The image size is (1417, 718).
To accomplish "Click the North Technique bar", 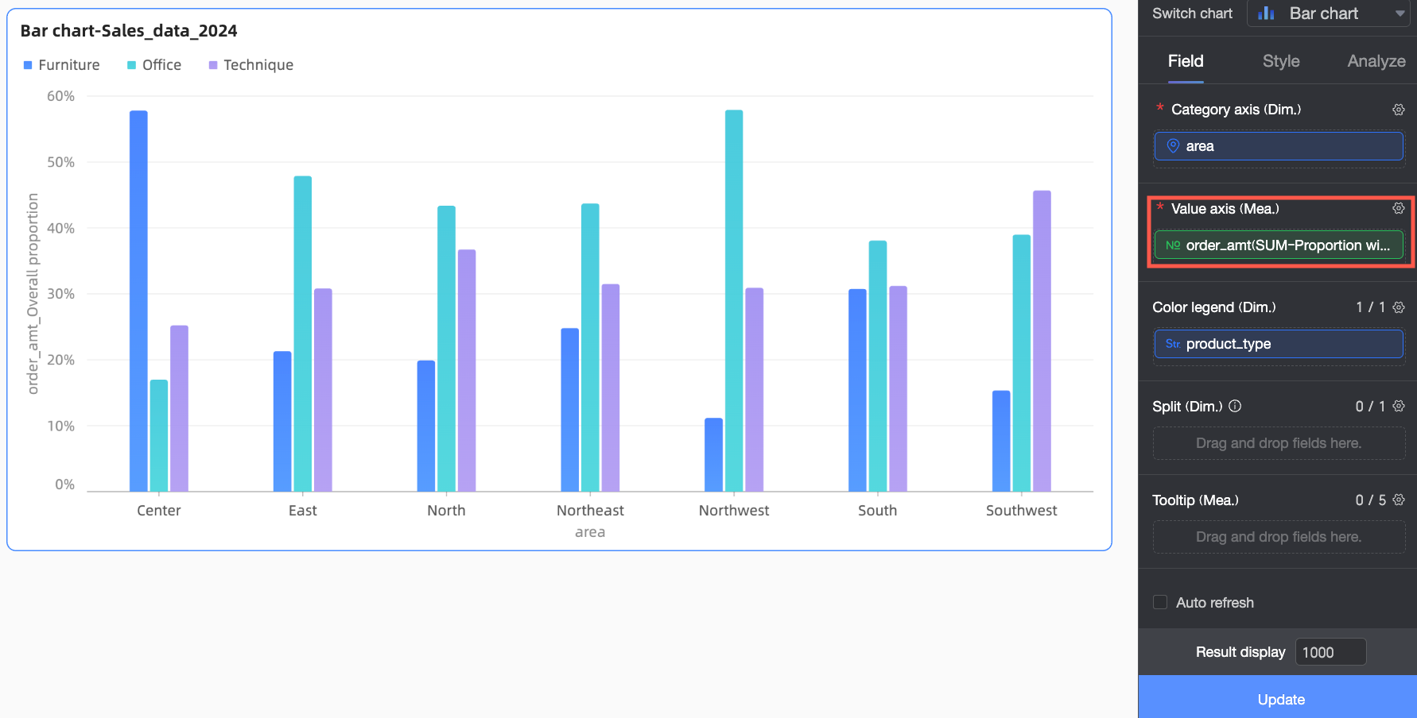I will pyautogui.click(x=467, y=371).
